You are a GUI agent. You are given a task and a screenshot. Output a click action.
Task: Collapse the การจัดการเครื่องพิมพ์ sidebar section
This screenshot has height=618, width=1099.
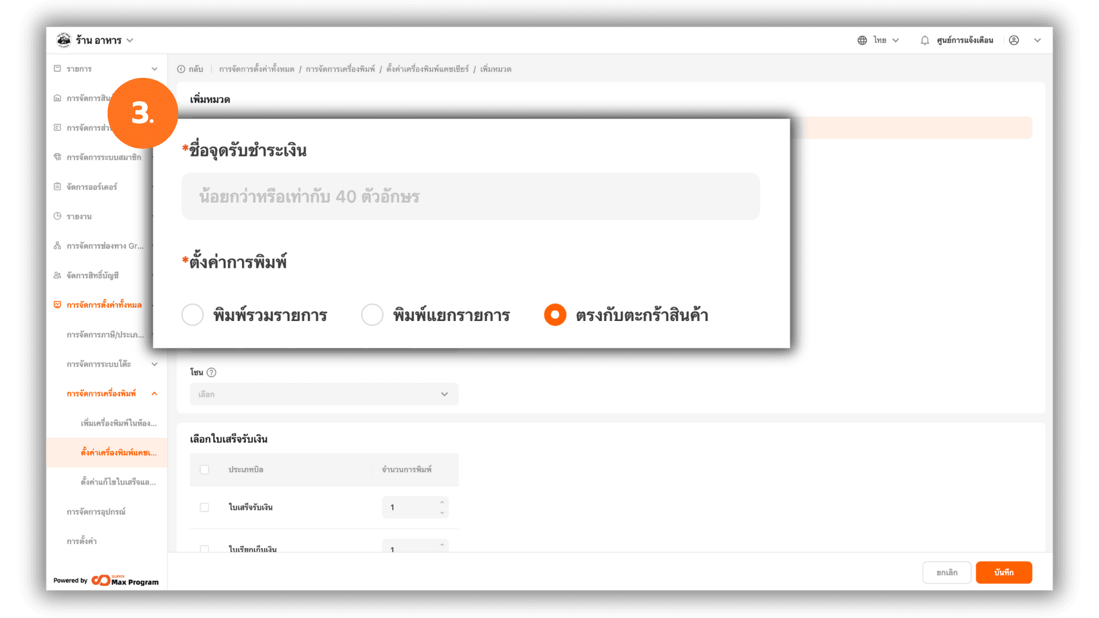155,394
